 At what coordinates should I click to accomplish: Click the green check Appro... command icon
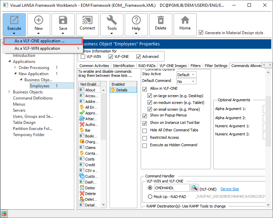tap(82, 113)
